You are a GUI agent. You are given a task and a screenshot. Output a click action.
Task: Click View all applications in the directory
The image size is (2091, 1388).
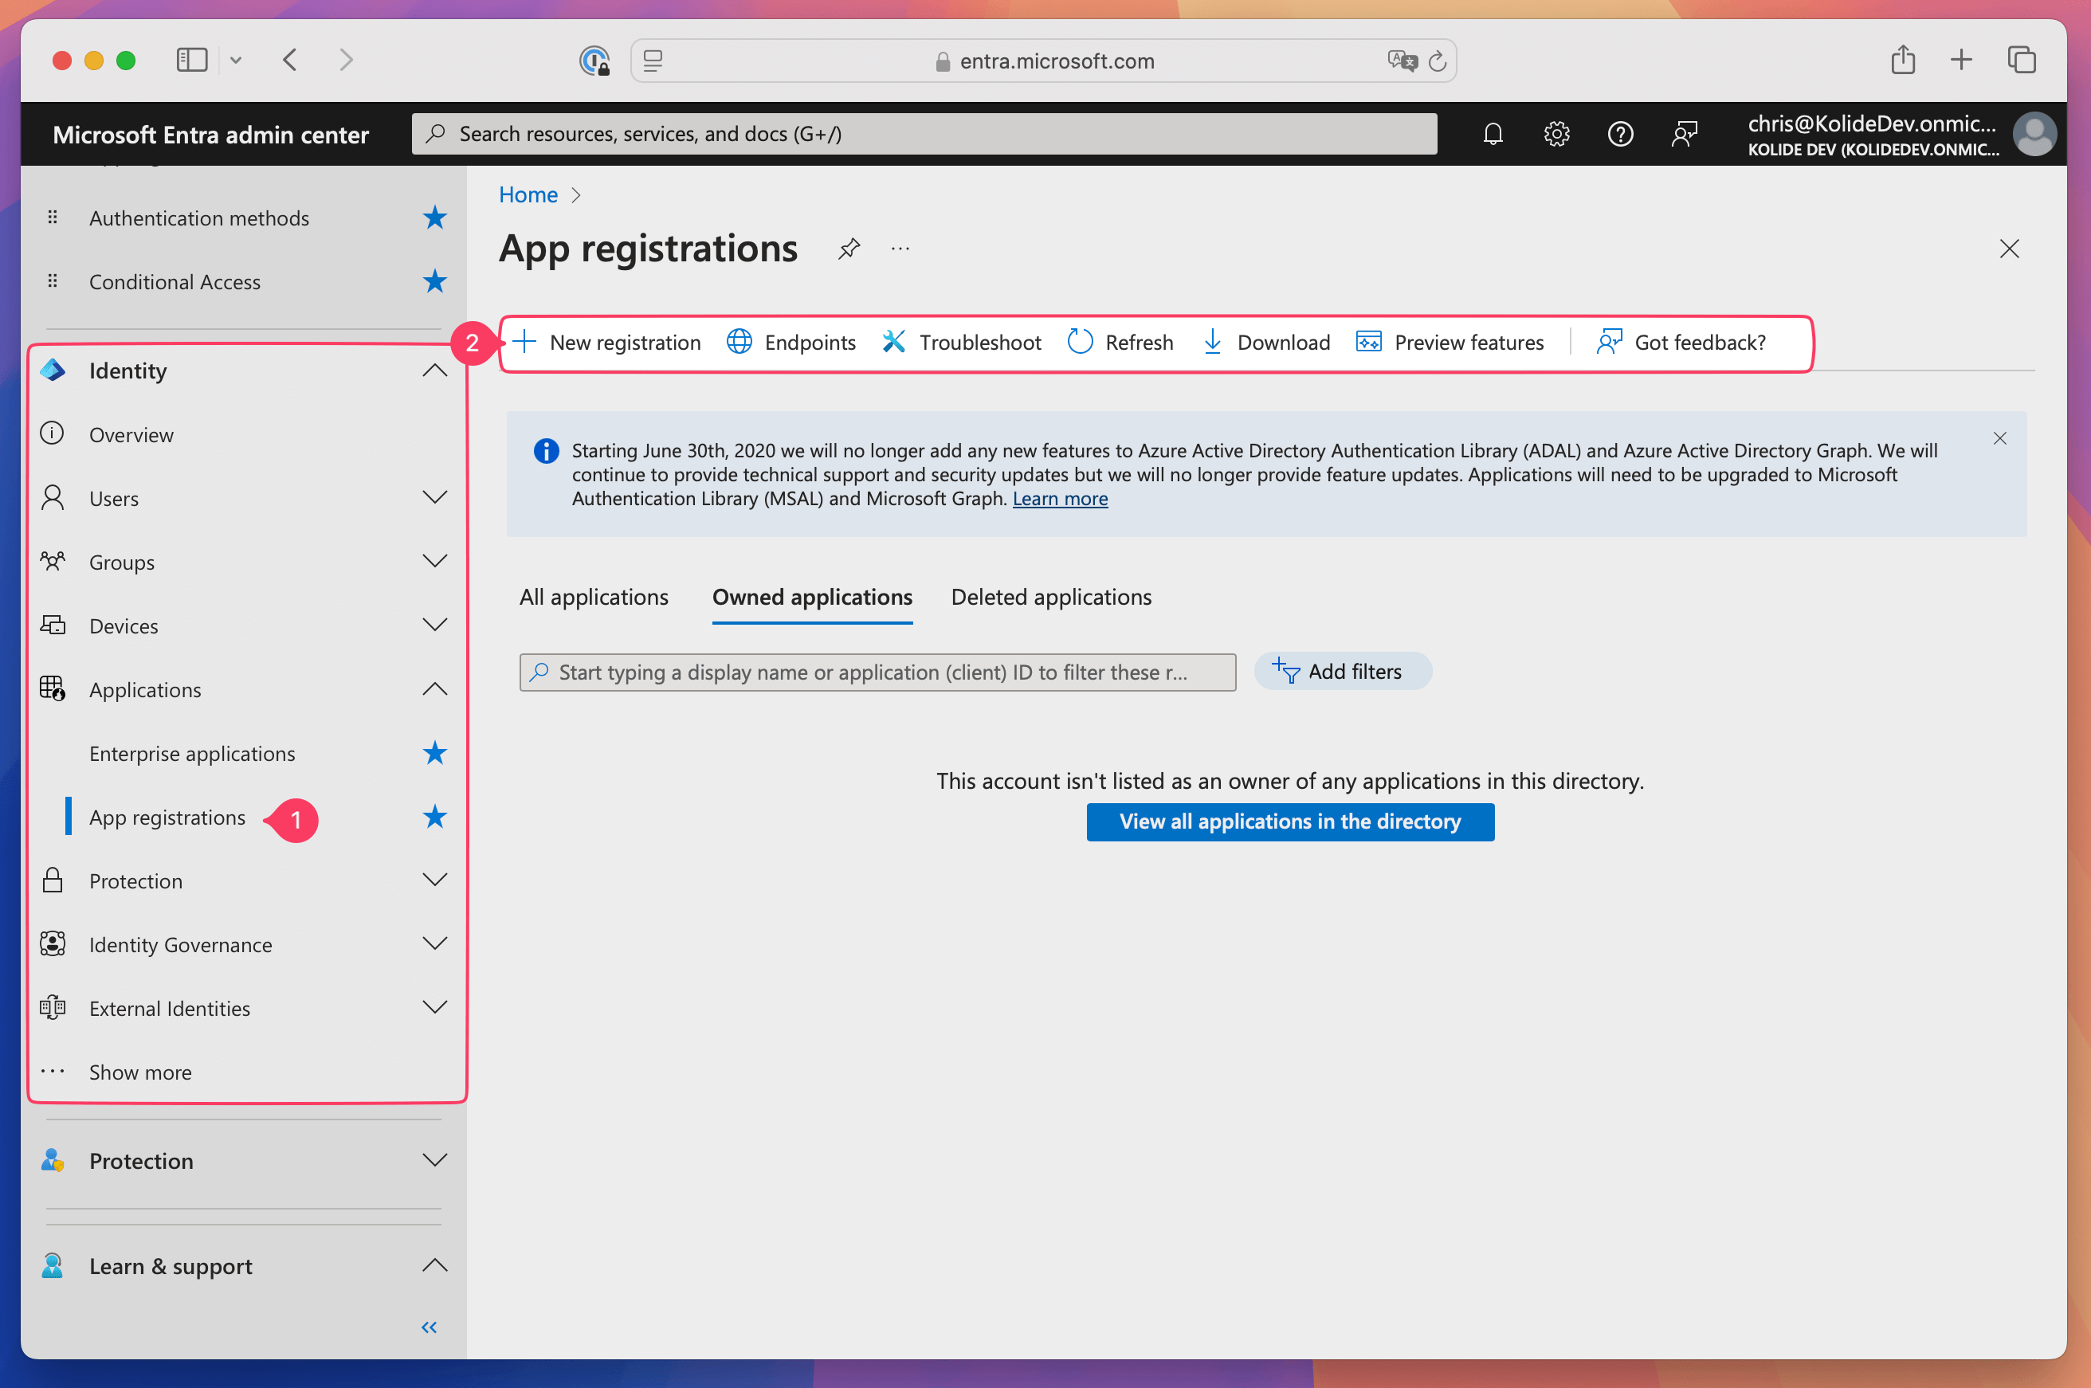(1290, 821)
